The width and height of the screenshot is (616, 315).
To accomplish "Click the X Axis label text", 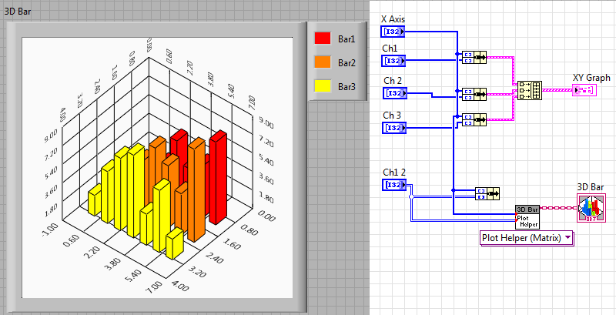I will [x=393, y=19].
